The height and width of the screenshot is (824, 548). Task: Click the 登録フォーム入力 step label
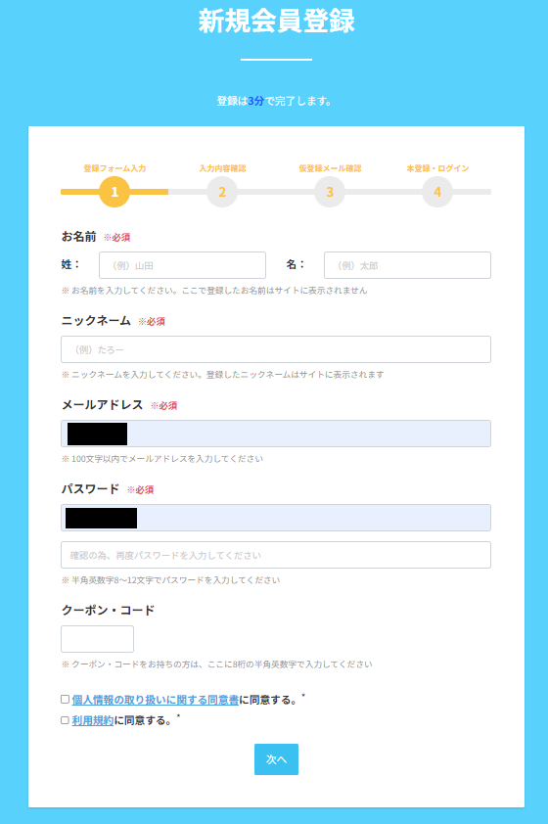[114, 168]
